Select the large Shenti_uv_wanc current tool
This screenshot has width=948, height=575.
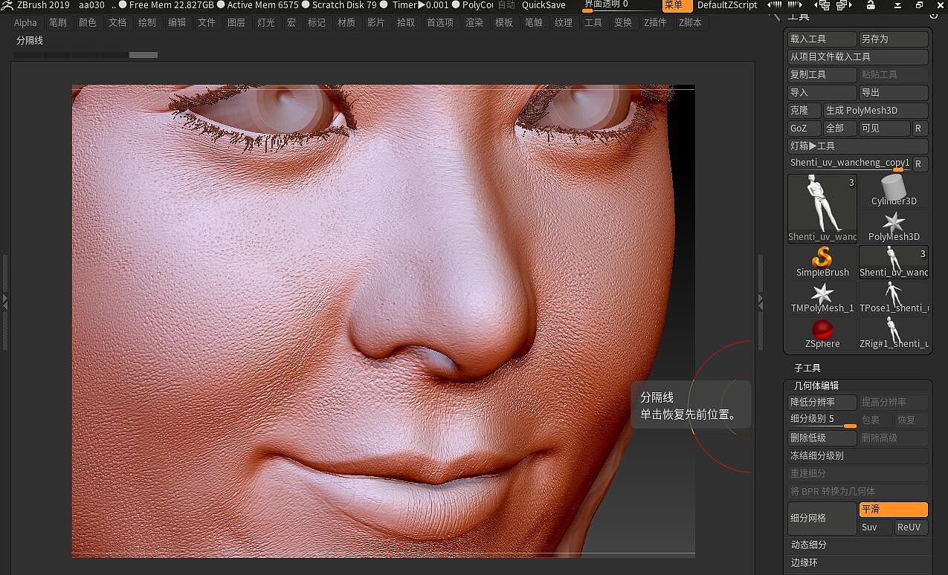[x=822, y=209]
